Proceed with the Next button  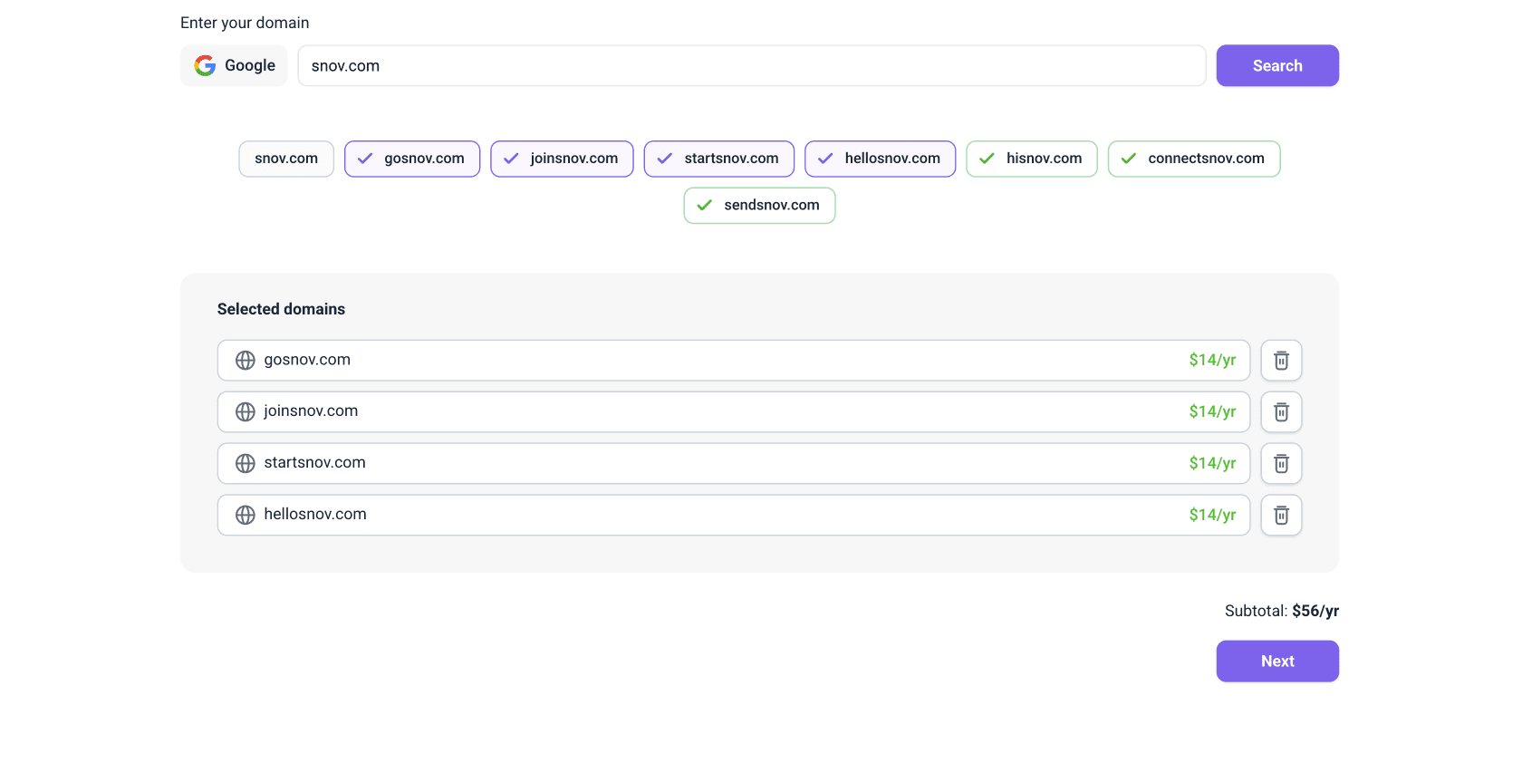coord(1276,662)
